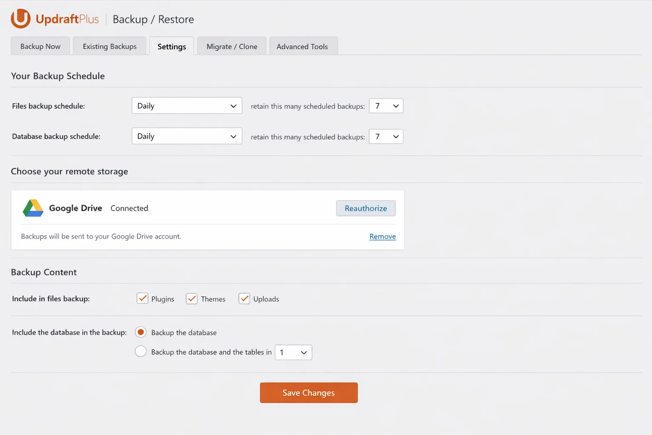The height and width of the screenshot is (435, 652).
Task: Open the Database backup schedule dropdown
Action: [x=187, y=136]
